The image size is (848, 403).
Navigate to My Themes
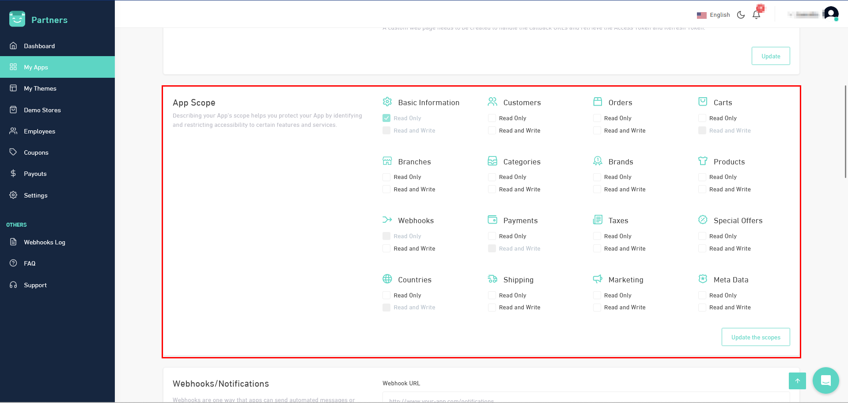40,88
